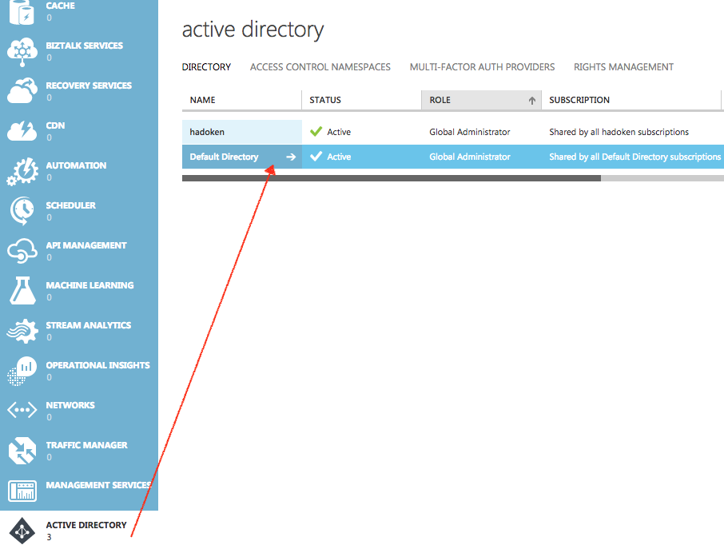Click the Active Directory sidebar label

pyautogui.click(x=86, y=525)
